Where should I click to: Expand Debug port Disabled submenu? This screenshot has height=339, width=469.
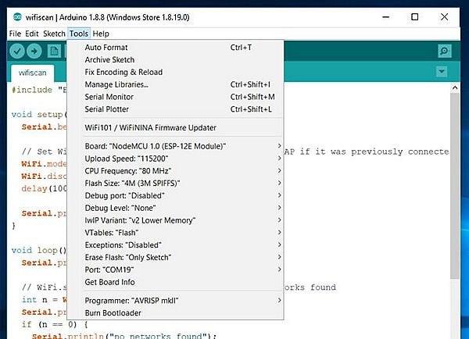point(176,195)
